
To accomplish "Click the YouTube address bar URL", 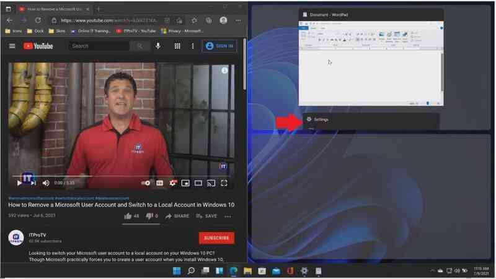I will tap(109, 20).
